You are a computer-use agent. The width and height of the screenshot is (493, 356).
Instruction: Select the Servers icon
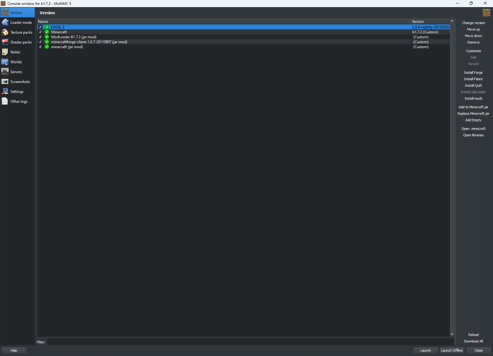coord(5,72)
